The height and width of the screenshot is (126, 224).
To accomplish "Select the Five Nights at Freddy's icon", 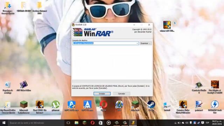I will click(215, 87).
